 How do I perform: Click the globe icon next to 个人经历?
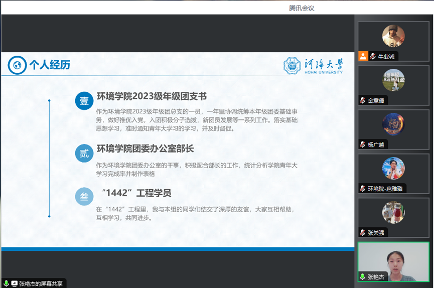tap(17, 65)
